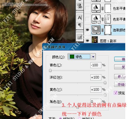Viewport: 128px width, 119px height.
Task: Open the layer comps panel icon
Action: (80, 37)
